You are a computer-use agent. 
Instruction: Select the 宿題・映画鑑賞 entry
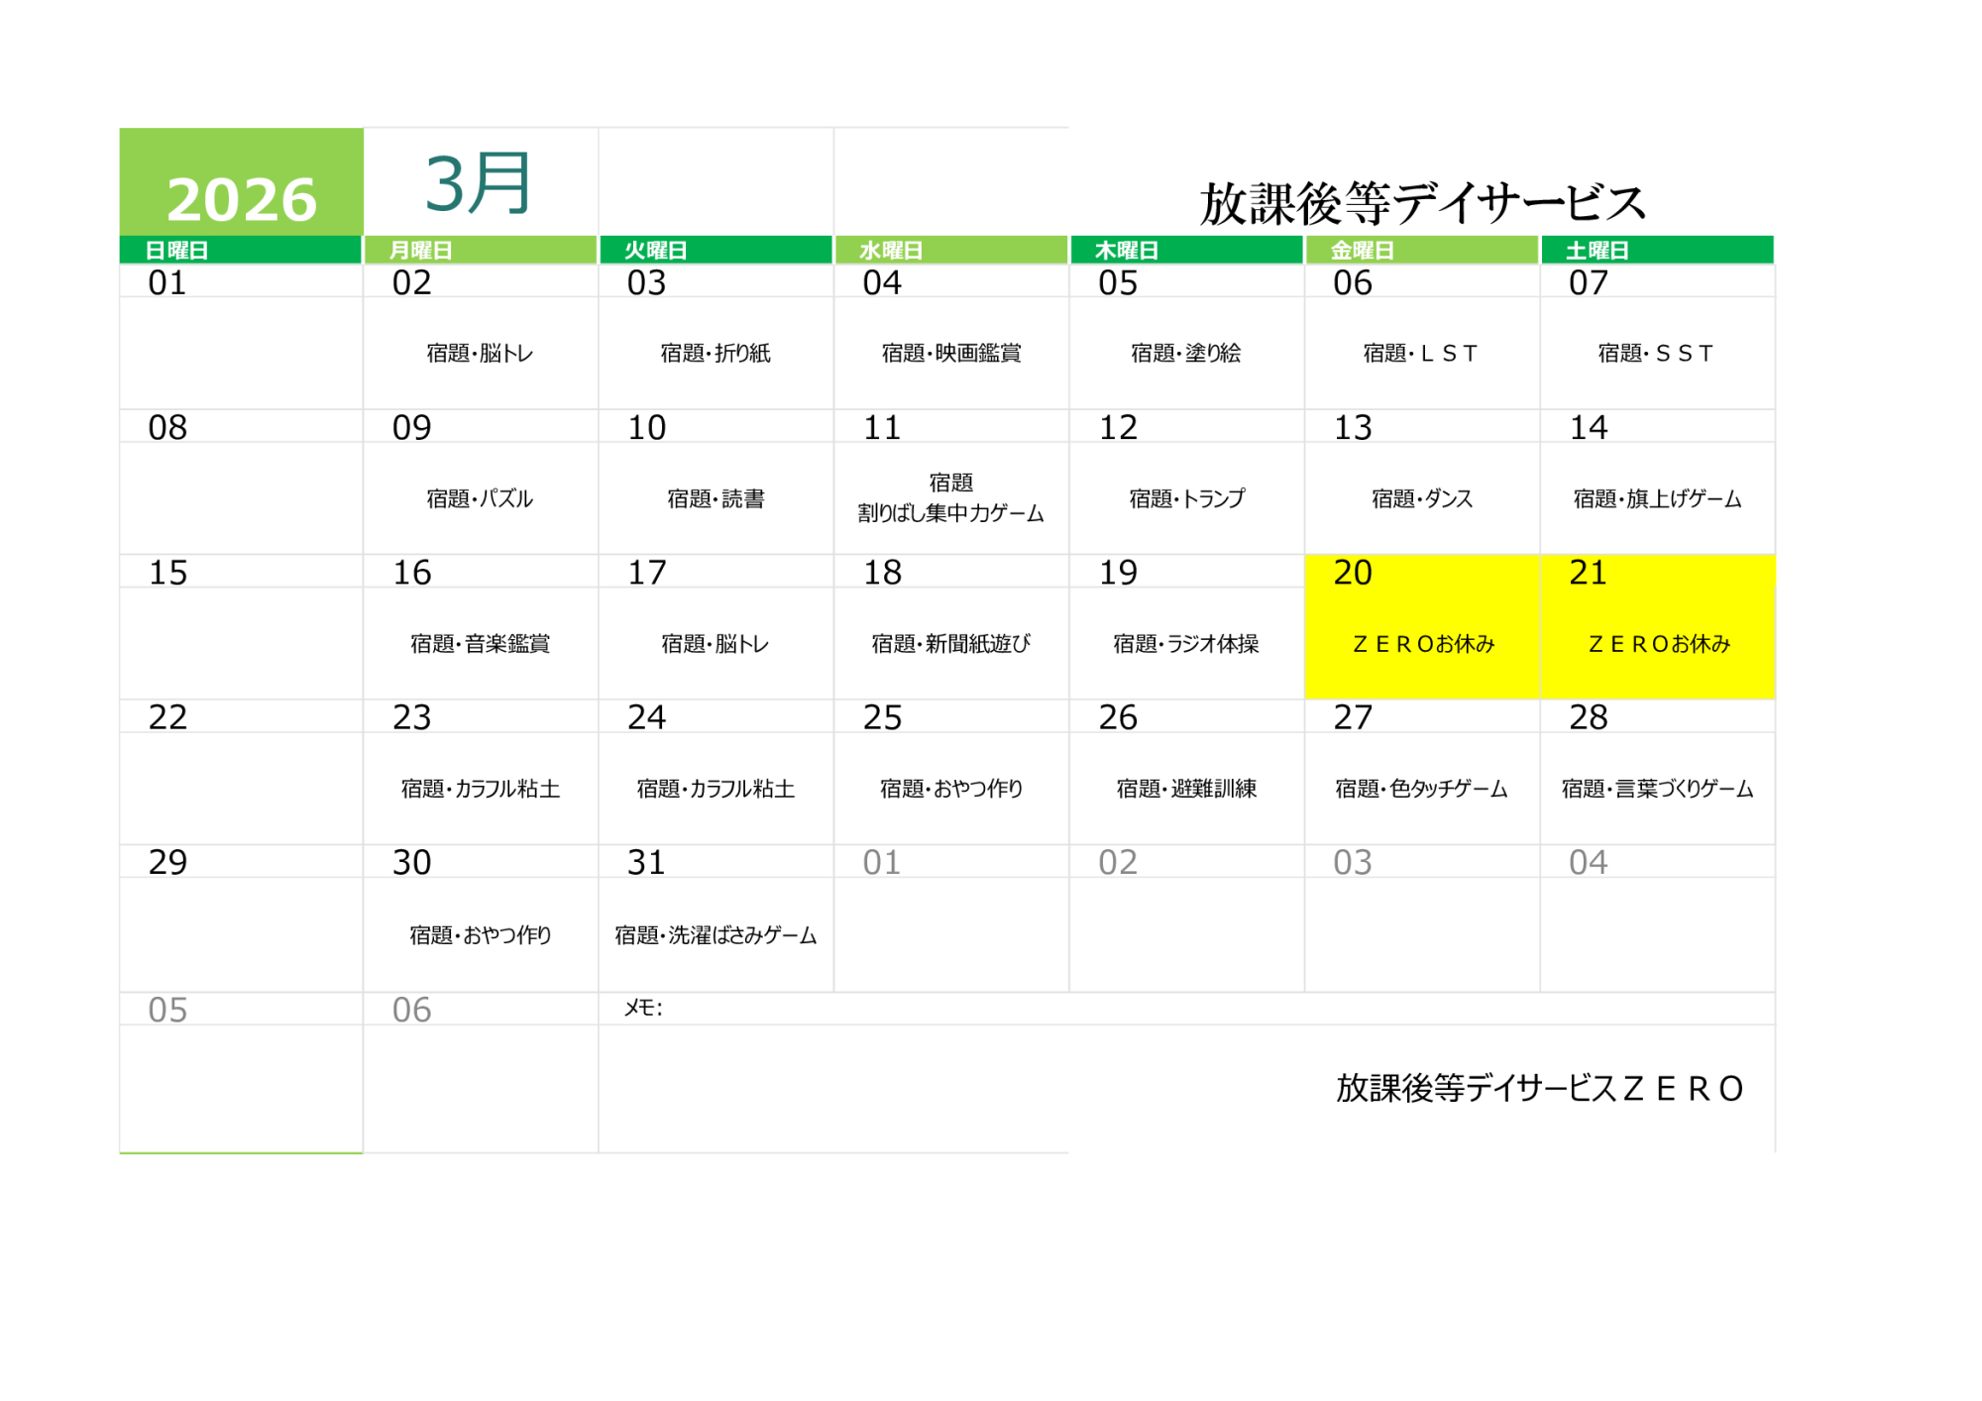click(950, 353)
